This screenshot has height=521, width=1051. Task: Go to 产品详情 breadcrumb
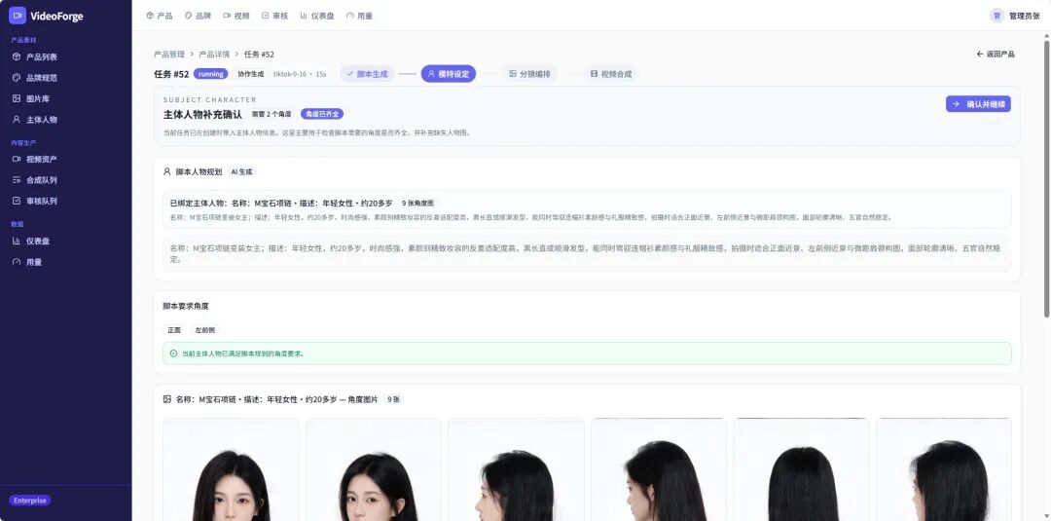pyautogui.click(x=214, y=55)
